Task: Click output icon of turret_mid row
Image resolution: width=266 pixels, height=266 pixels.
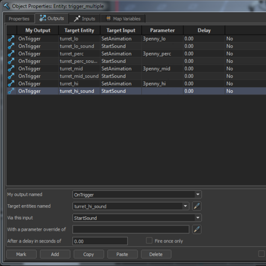Action: coord(11,69)
